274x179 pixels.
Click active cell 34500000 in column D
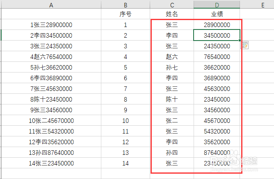point(217,35)
